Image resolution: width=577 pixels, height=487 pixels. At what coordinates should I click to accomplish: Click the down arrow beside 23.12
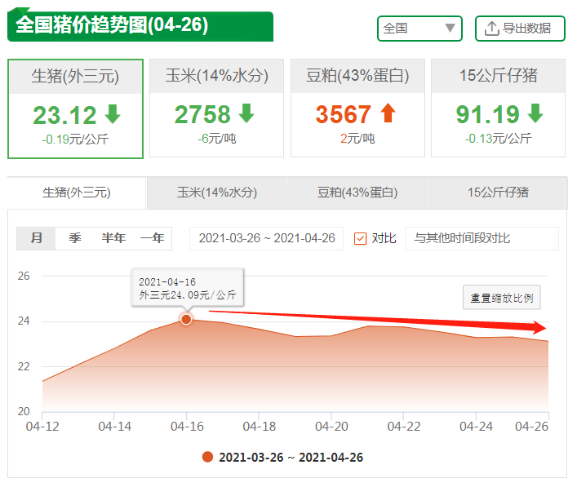pyautogui.click(x=113, y=114)
